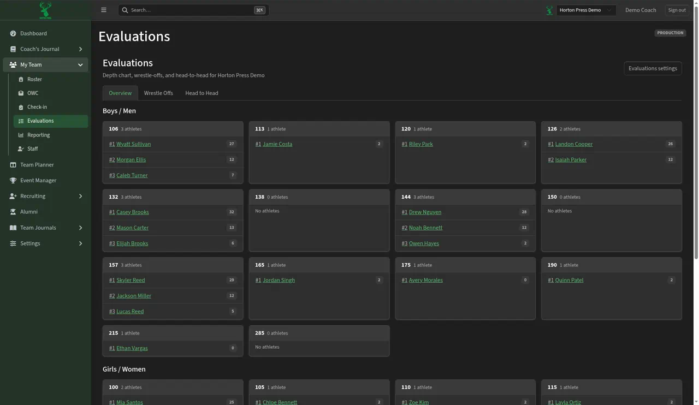Click the Evaluations list icon

click(x=21, y=121)
